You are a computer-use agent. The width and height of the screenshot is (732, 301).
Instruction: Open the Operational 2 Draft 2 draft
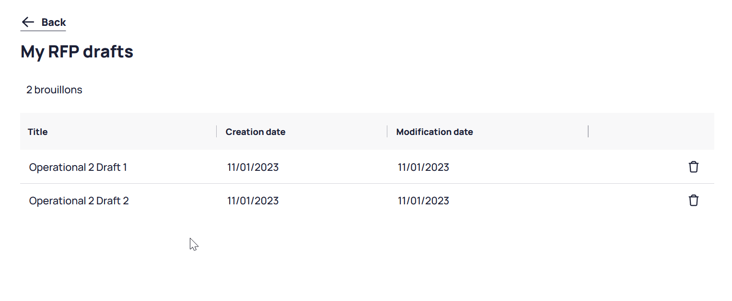click(79, 201)
